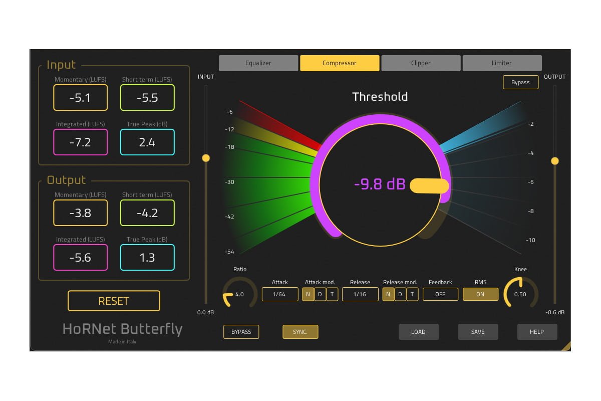Select T in Attack mod.
This screenshot has height=401, width=601.
(332, 294)
